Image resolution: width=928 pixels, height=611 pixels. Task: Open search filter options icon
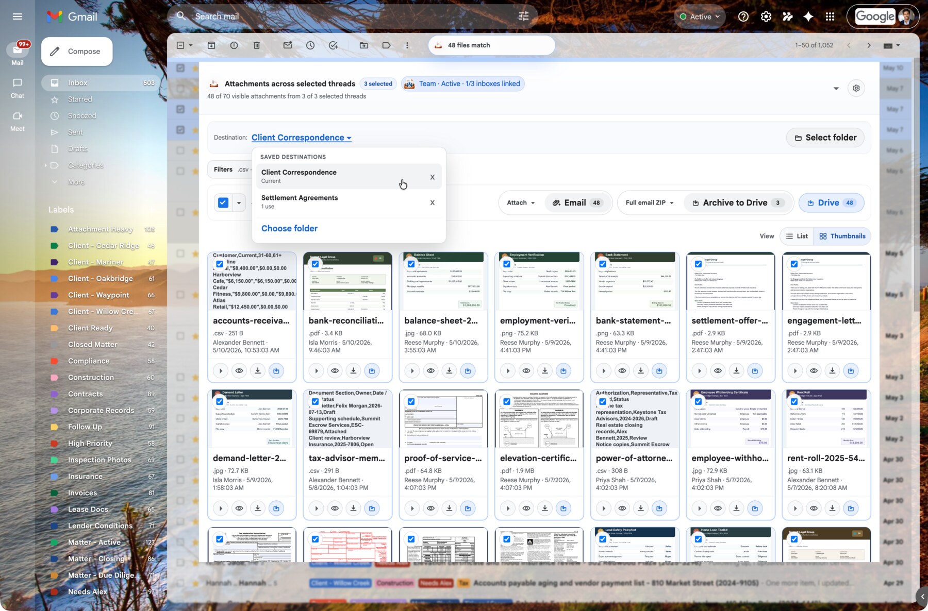click(x=524, y=16)
